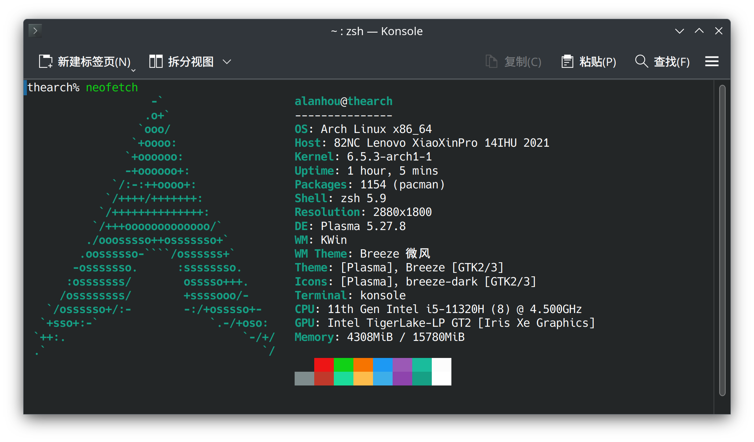Click the New Tab (新建标签页) page icon
Screen dimensions: 754x442
click(46, 62)
